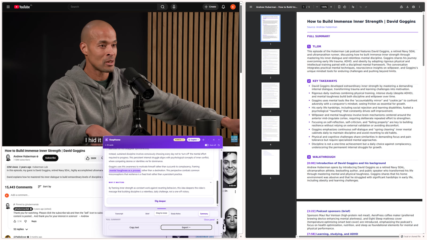
Task: Refresh Keepframe cards with the reload icon
Action: coord(219,145)
